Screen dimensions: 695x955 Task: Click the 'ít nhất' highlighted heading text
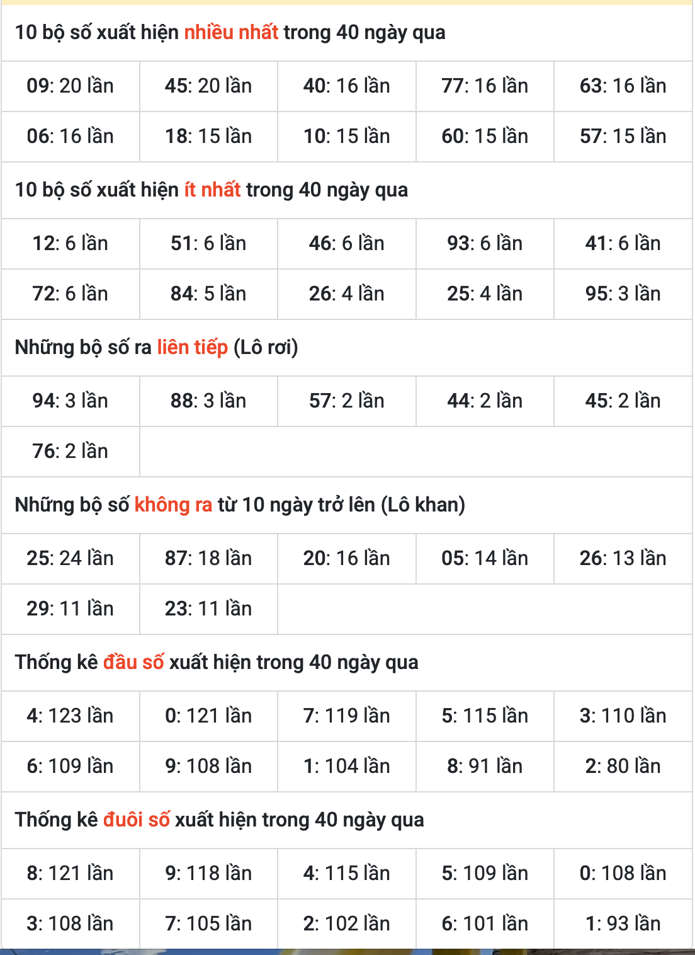212,190
